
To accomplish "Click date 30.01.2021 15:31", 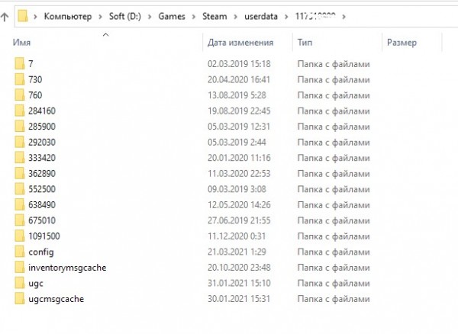I will click(x=239, y=299).
